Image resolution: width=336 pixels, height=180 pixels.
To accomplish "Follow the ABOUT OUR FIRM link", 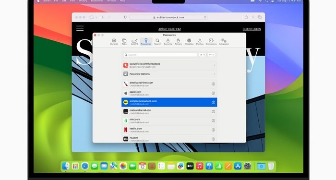I will tap(169, 29).
